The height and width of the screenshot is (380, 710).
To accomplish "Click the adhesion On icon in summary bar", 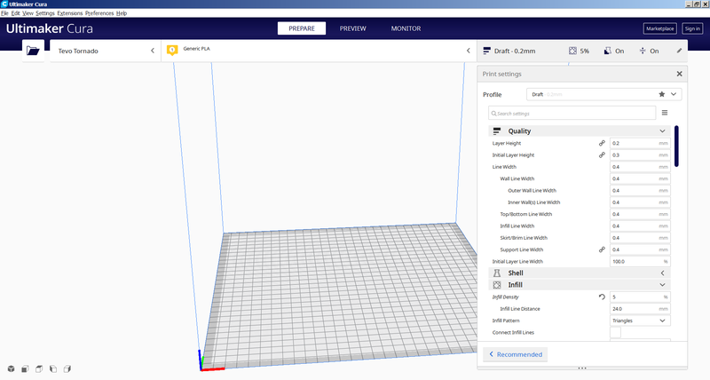I will [x=643, y=51].
